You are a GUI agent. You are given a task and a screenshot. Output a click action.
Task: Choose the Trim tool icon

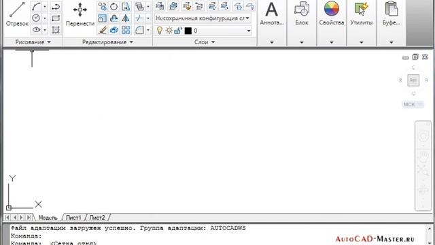tap(139, 18)
